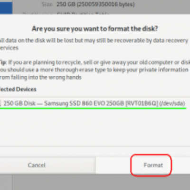Click the thorough erase type tip sentence
The image size is (190, 190).
pos(94,70)
